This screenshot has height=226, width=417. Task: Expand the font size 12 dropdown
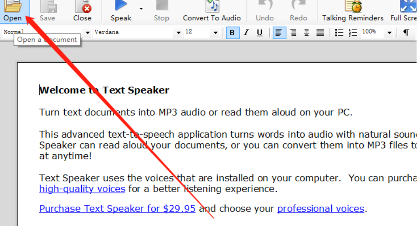215,33
